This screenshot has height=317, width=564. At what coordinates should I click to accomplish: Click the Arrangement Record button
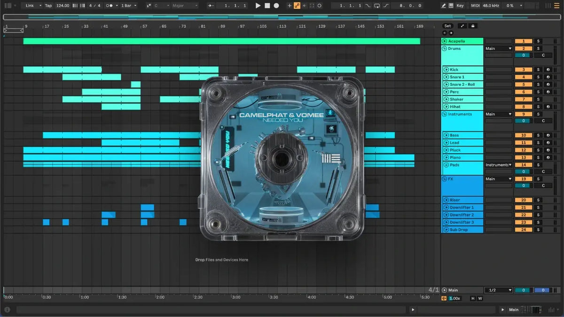coord(276,6)
